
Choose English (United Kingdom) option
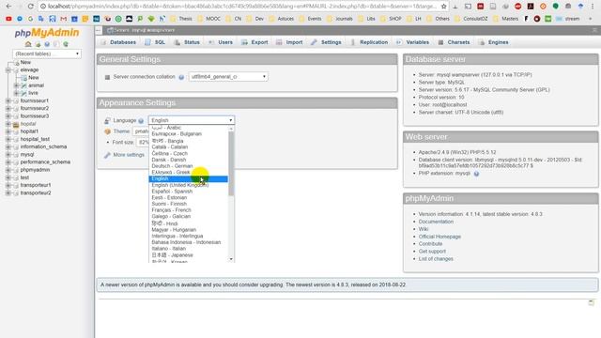click(188, 185)
